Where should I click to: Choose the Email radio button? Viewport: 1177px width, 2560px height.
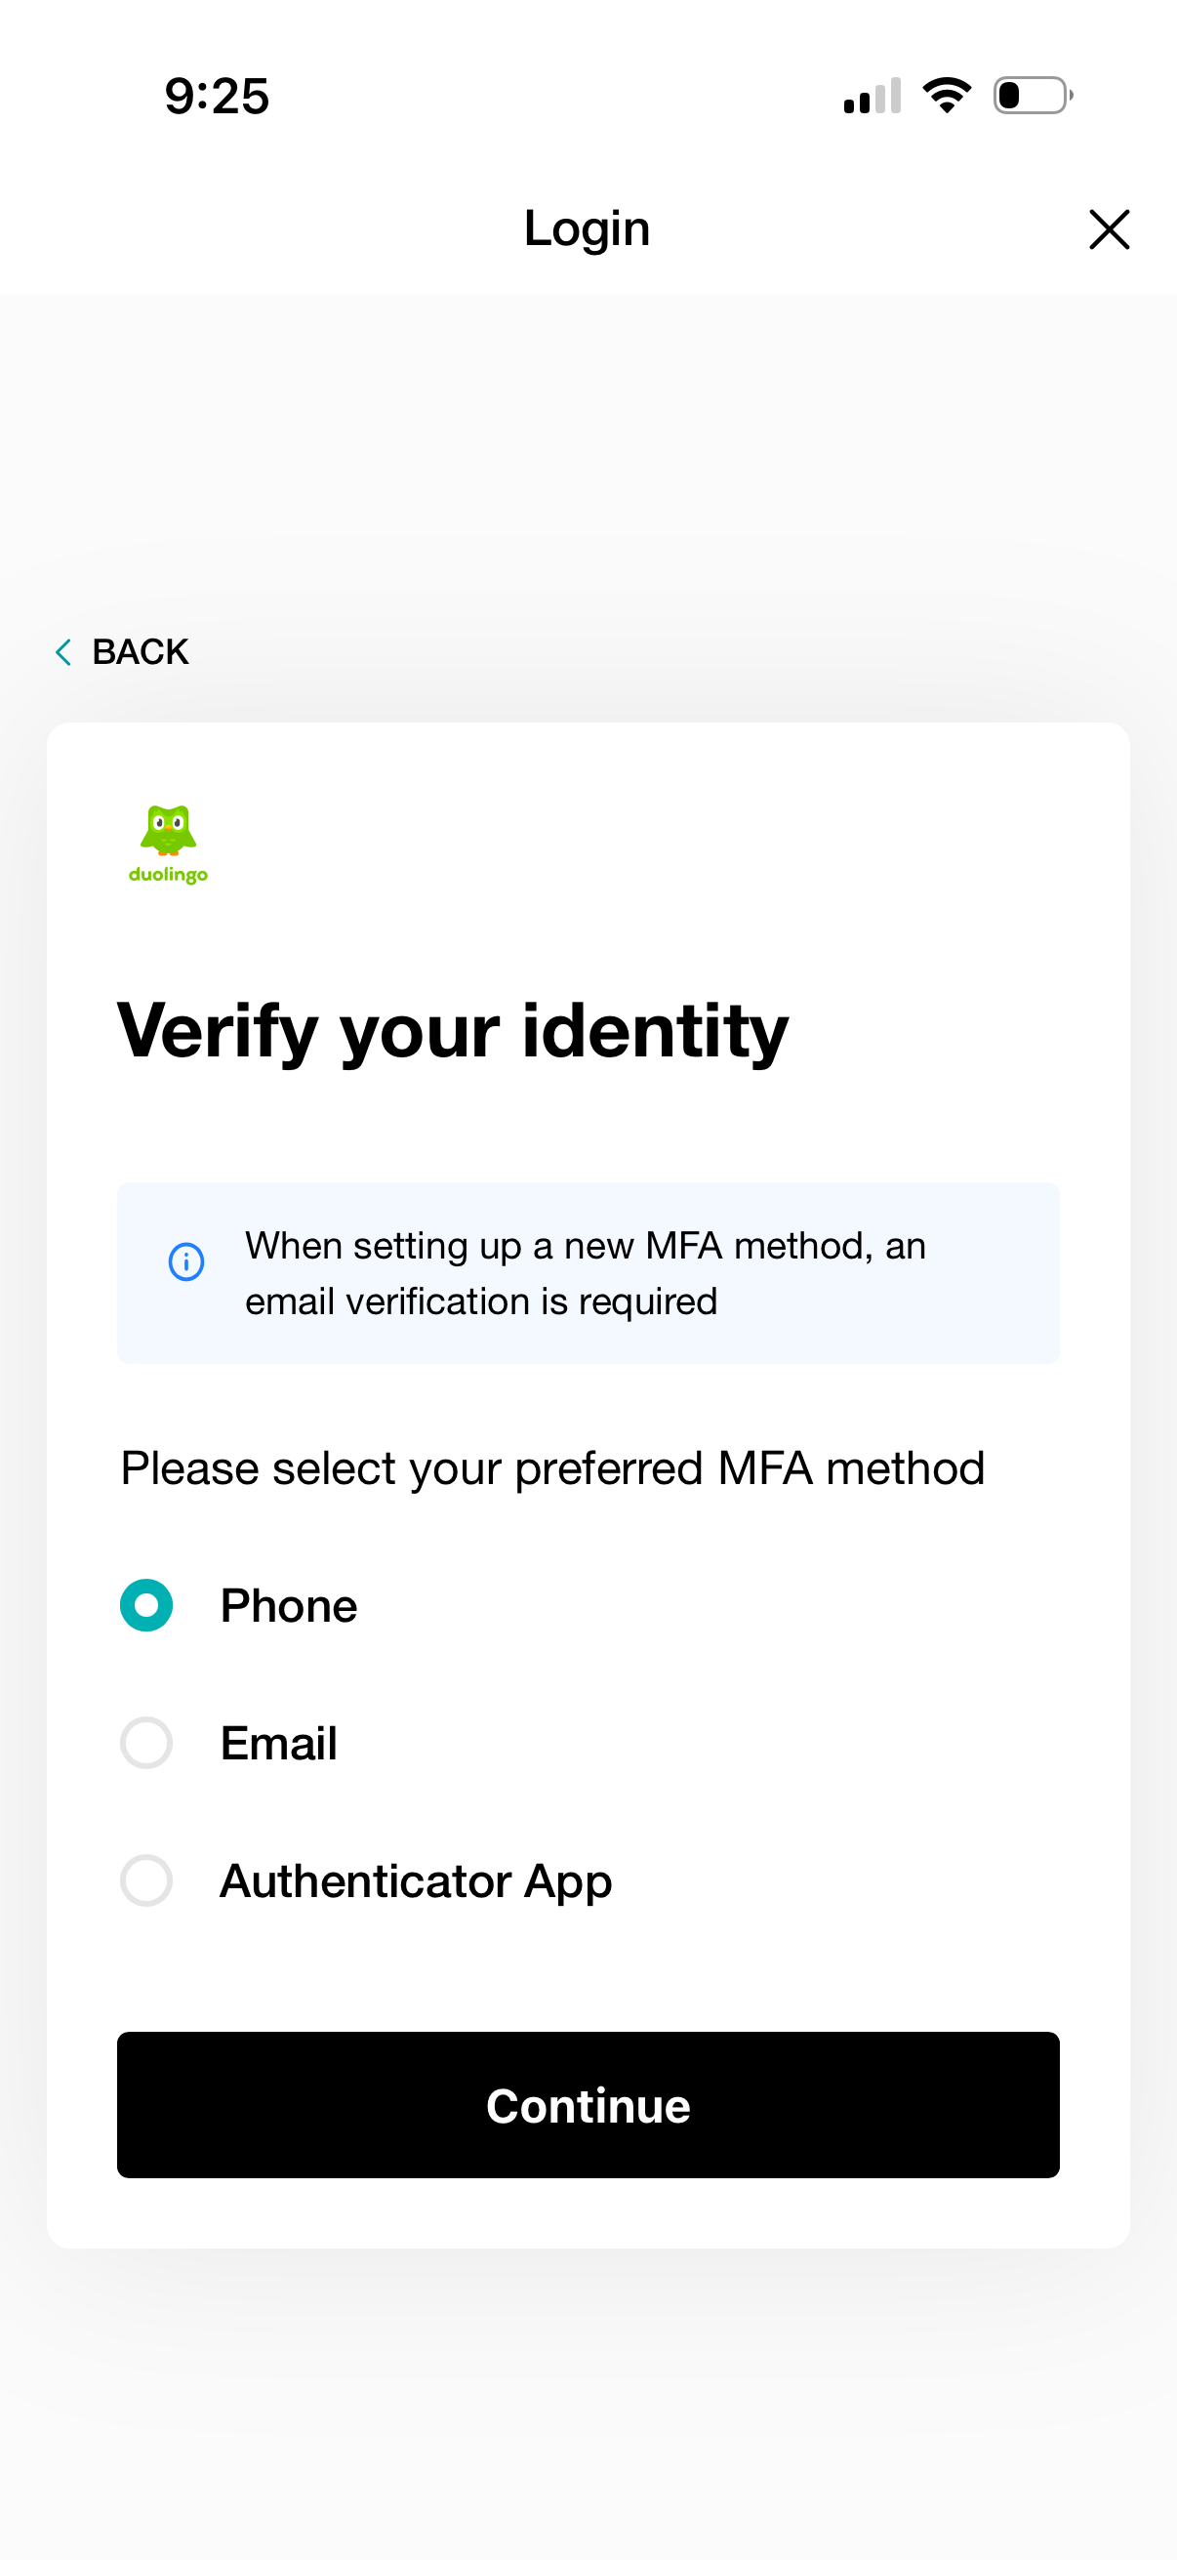click(146, 1742)
